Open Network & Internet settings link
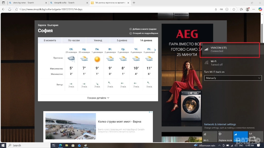264x148 pixels. [x=220, y=124]
